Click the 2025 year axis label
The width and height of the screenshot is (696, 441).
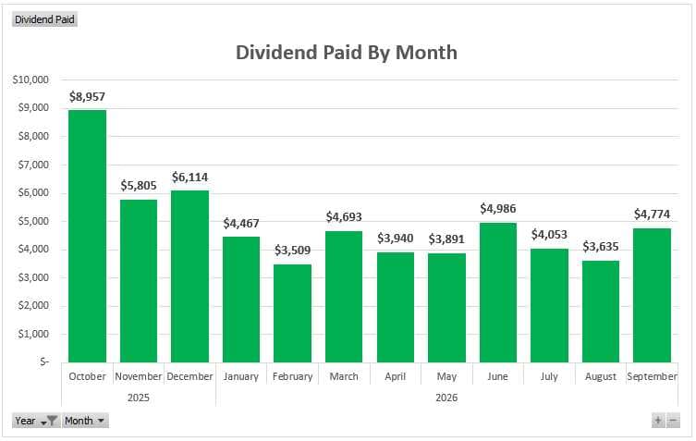(139, 398)
